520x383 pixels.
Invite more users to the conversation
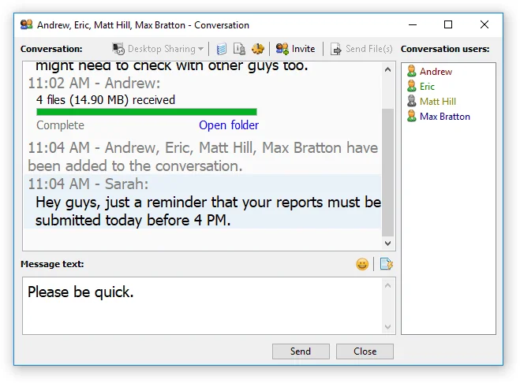click(x=295, y=49)
